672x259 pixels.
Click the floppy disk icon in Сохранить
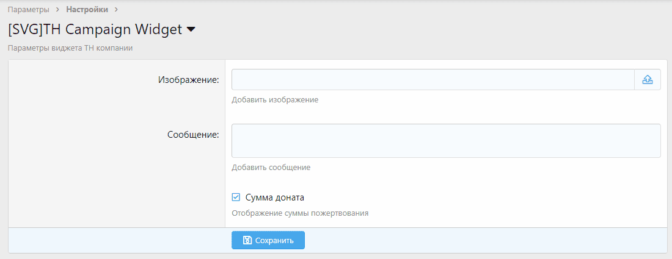247,240
